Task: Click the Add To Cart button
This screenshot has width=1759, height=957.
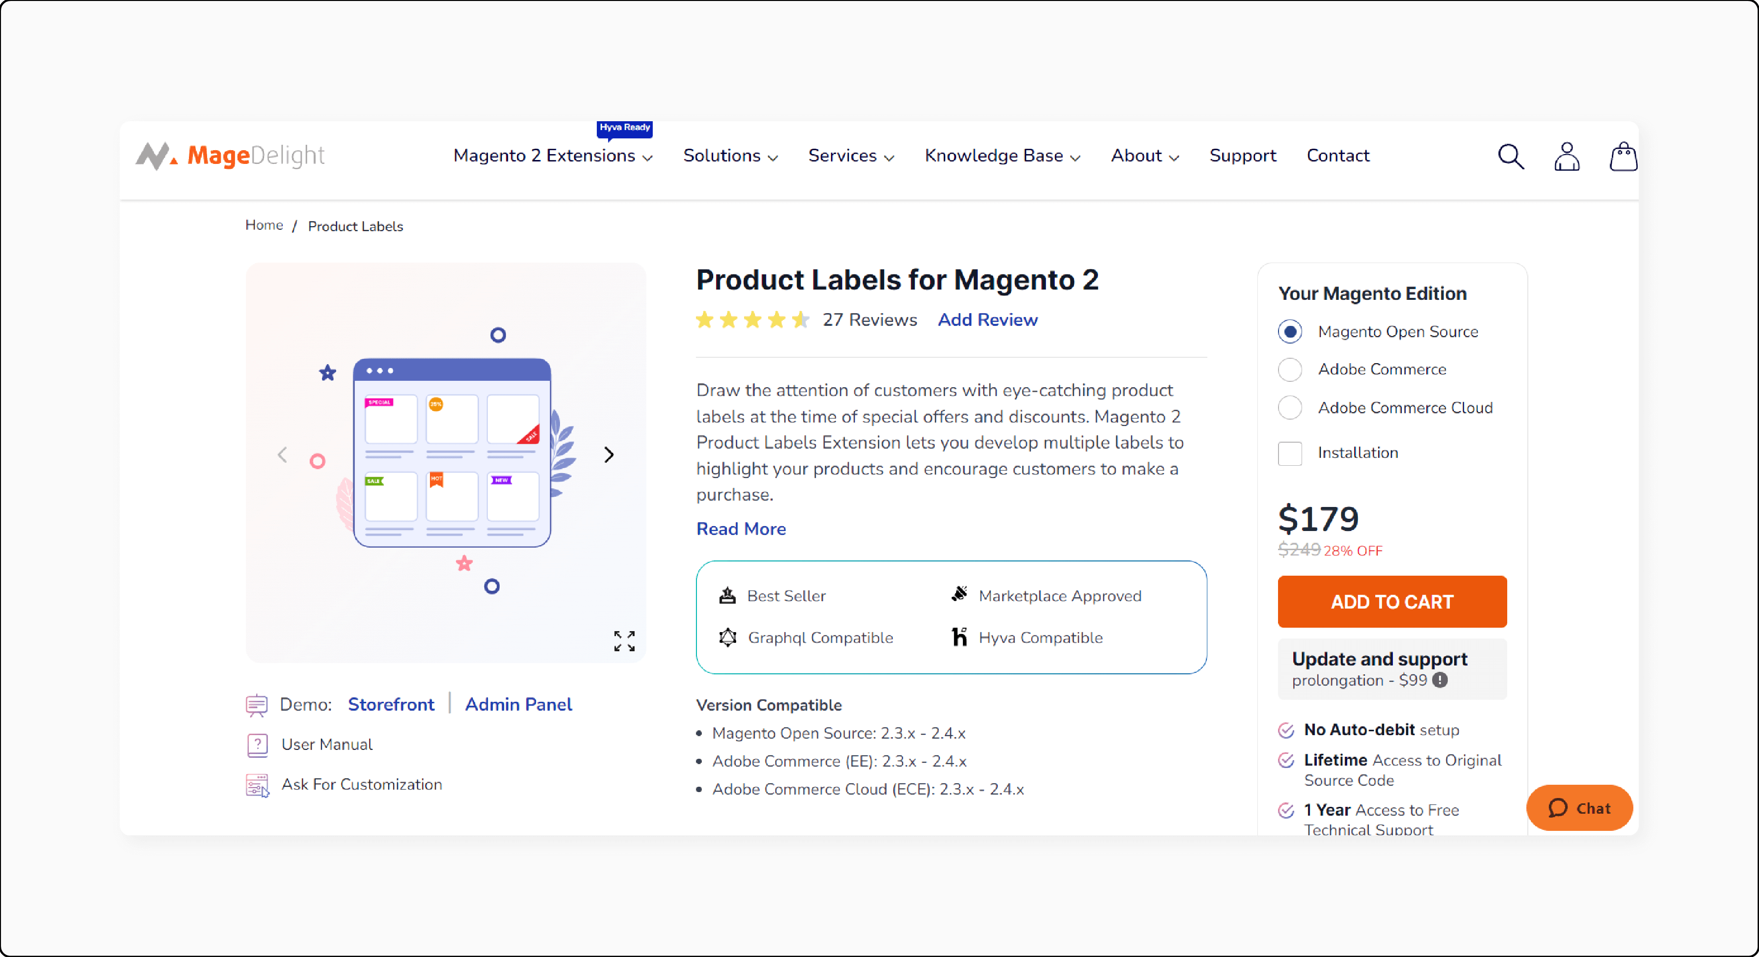Action: (x=1391, y=601)
